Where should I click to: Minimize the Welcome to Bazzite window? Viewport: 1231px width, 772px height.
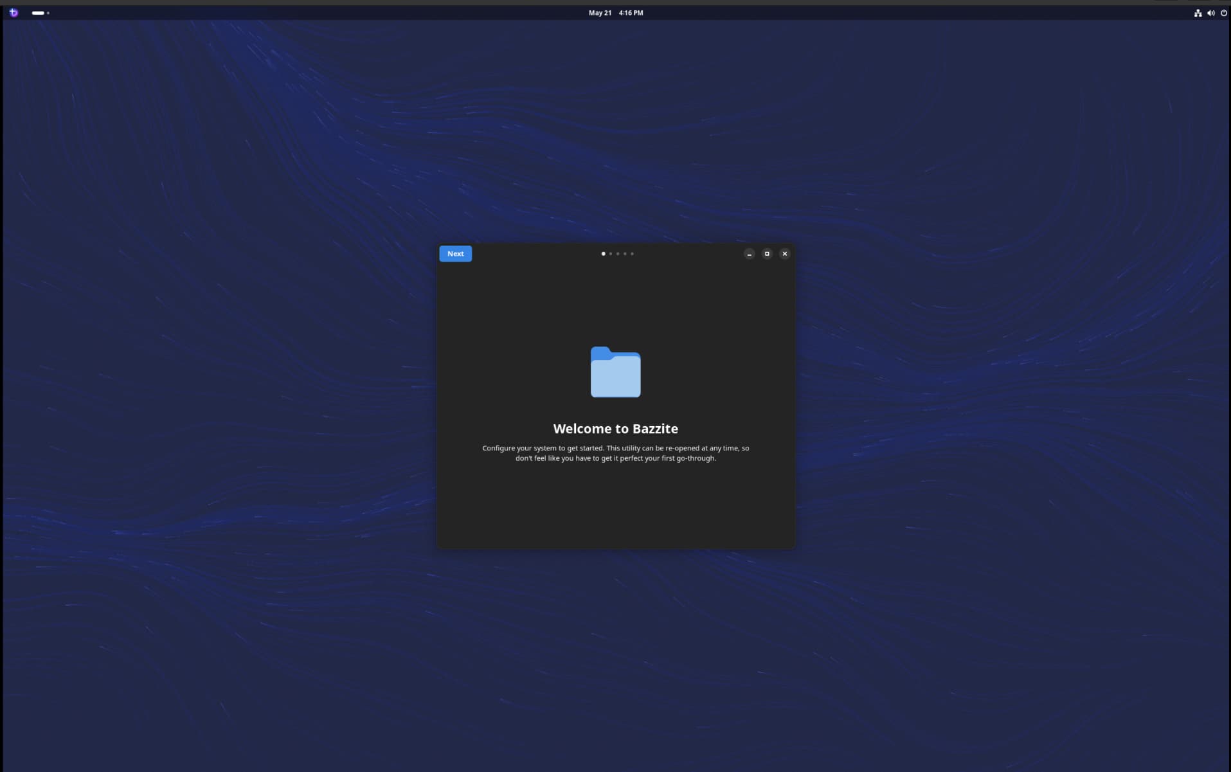tap(749, 254)
